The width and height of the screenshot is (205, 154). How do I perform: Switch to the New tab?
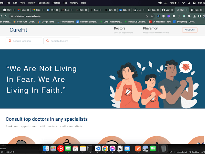pyautogui.click(x=196, y=10)
